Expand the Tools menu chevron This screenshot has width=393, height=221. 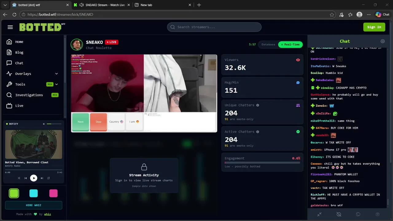56,84
